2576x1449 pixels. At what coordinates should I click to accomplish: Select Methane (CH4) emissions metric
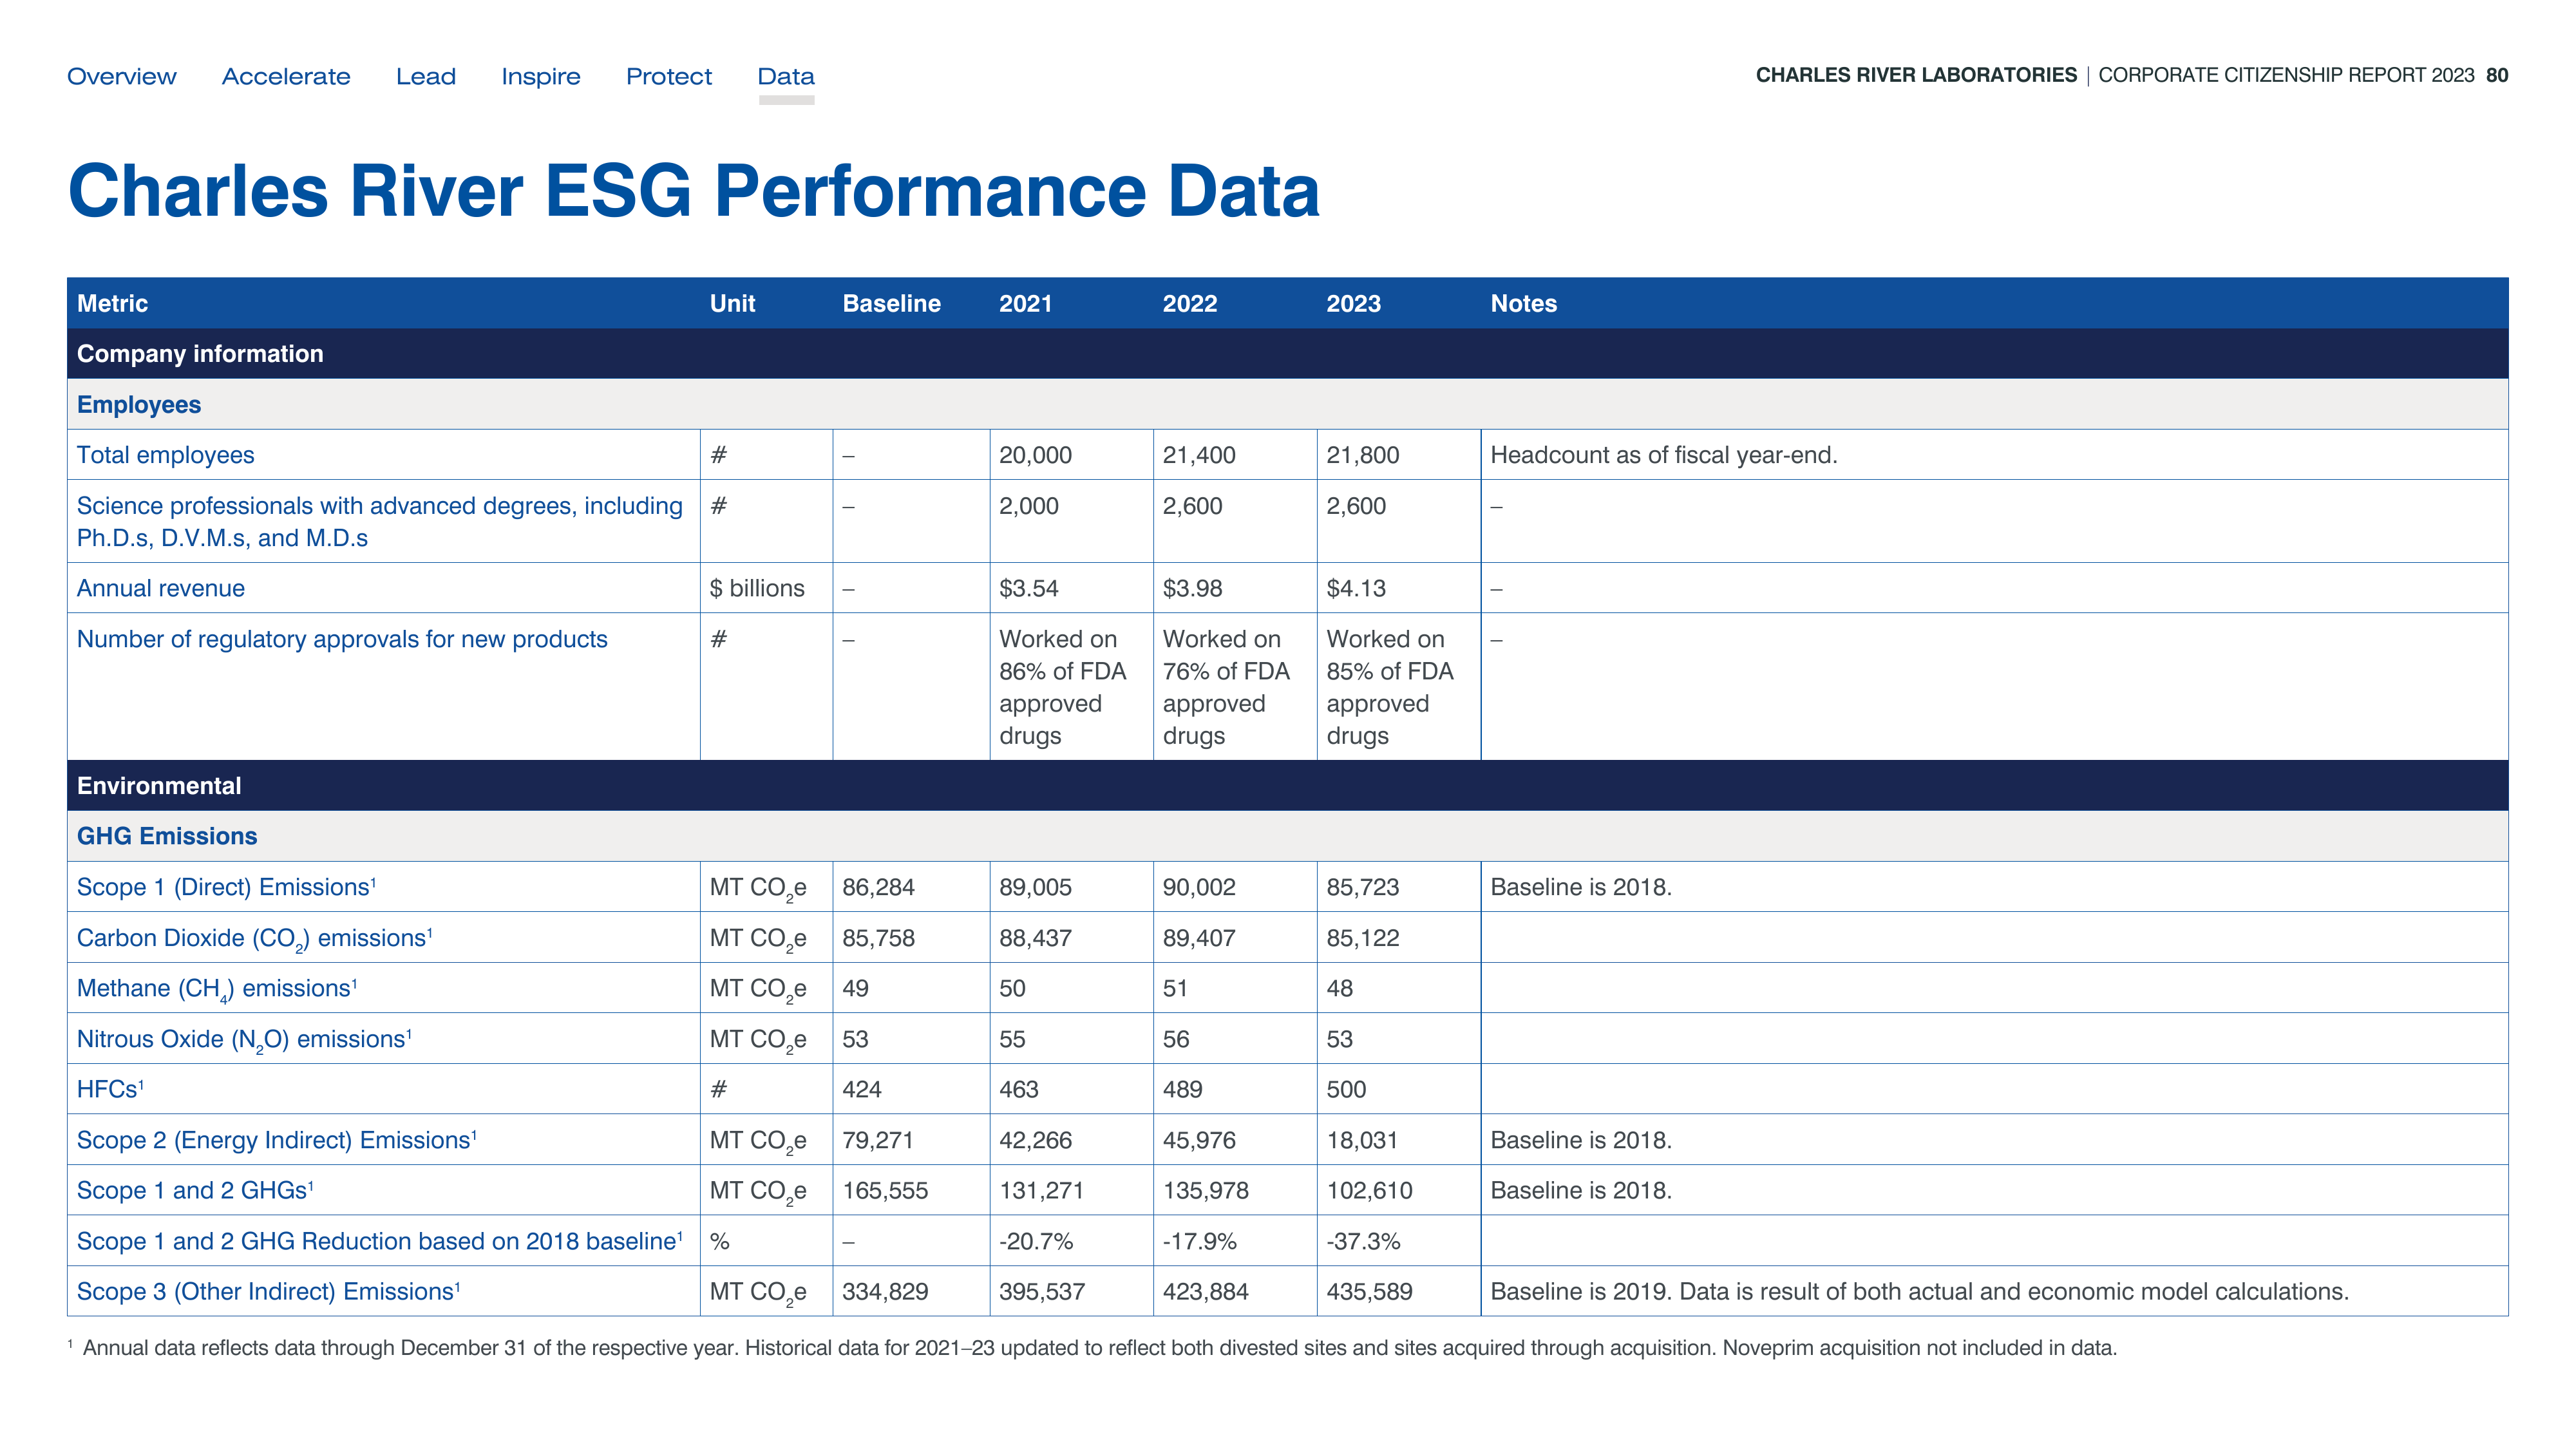pos(216,989)
